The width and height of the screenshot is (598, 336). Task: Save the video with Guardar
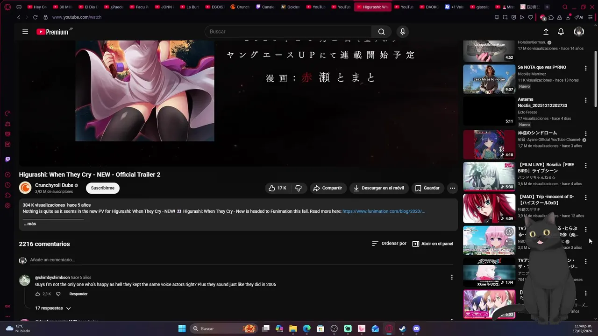point(427,188)
